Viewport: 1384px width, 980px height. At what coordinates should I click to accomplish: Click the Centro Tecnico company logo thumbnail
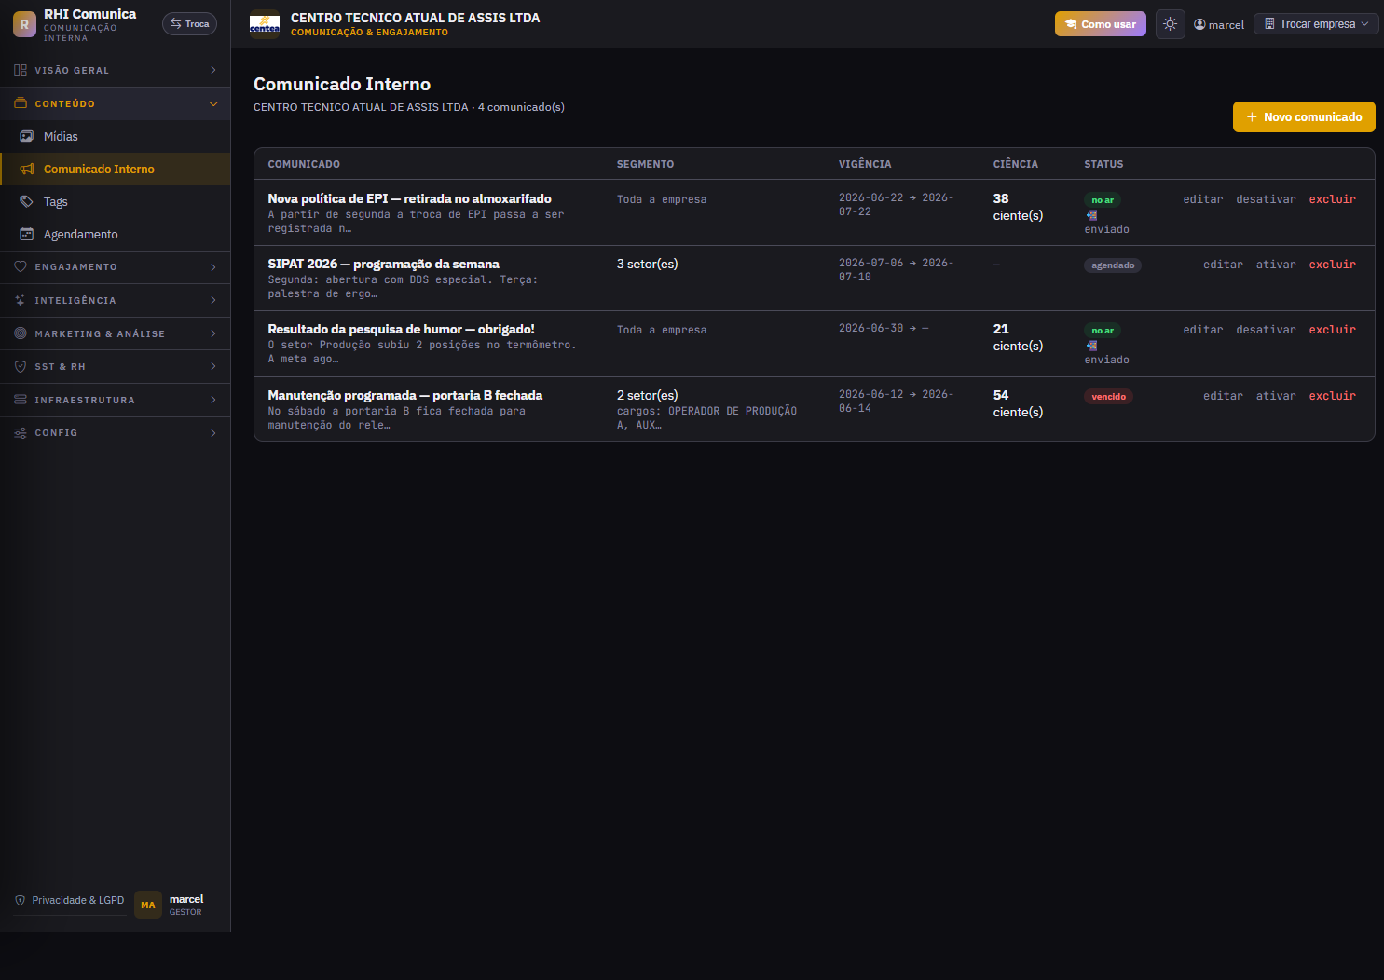[x=265, y=24]
